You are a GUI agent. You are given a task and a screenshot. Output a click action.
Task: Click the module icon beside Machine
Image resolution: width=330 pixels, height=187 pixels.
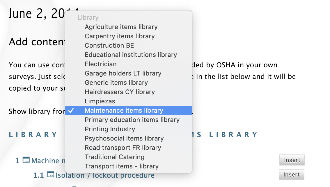[26, 160]
